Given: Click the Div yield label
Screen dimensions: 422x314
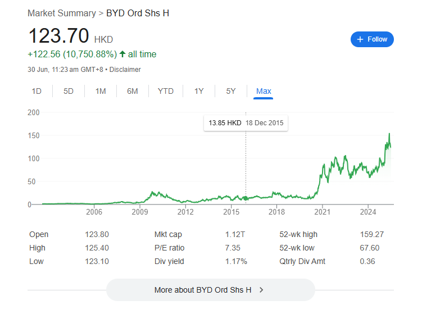Looking at the screenshot, I should [169, 261].
